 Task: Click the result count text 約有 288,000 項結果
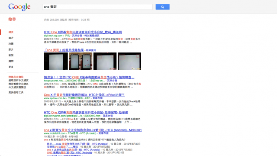pos(56,20)
